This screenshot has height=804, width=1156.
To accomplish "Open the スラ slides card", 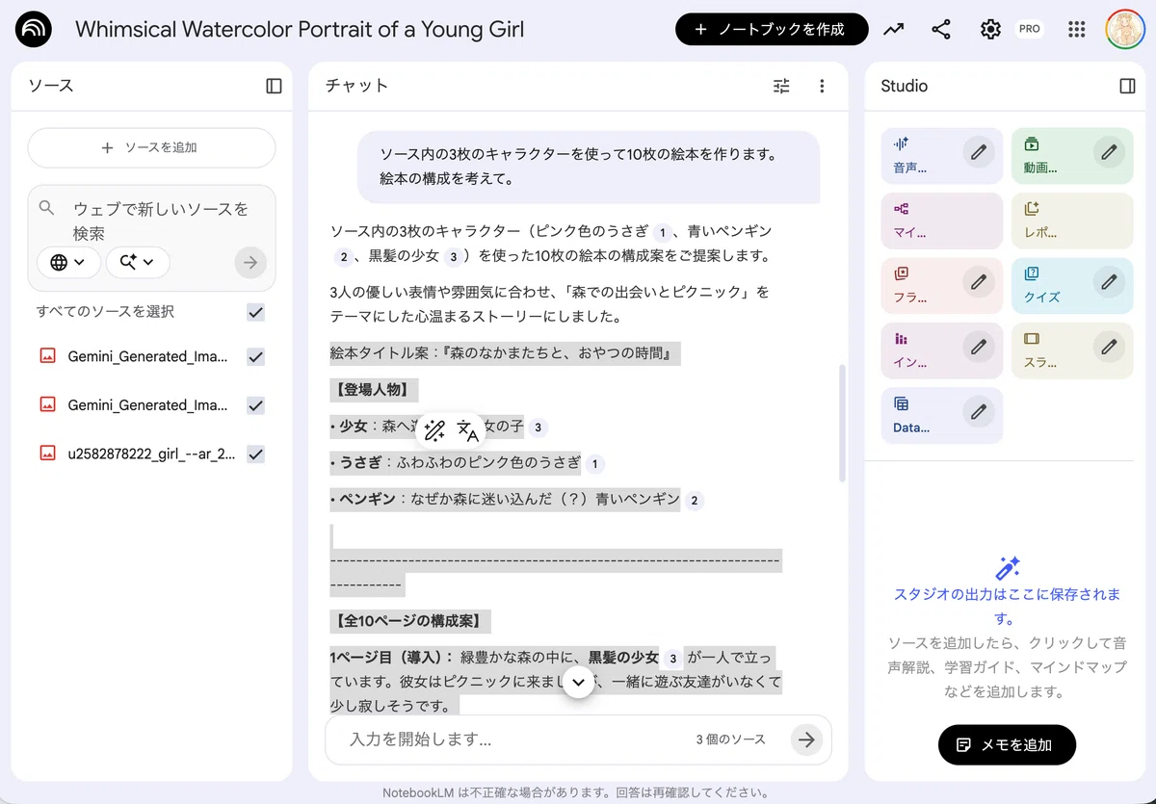I will coord(1072,350).
